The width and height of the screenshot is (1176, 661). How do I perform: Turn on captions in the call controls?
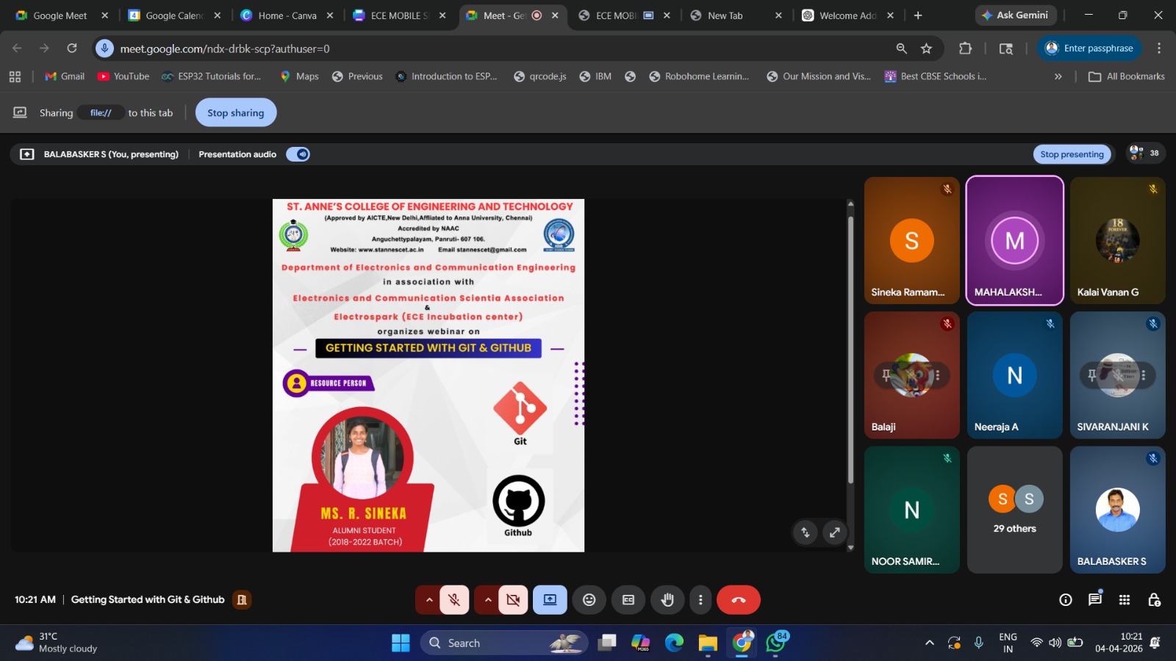pyautogui.click(x=628, y=600)
